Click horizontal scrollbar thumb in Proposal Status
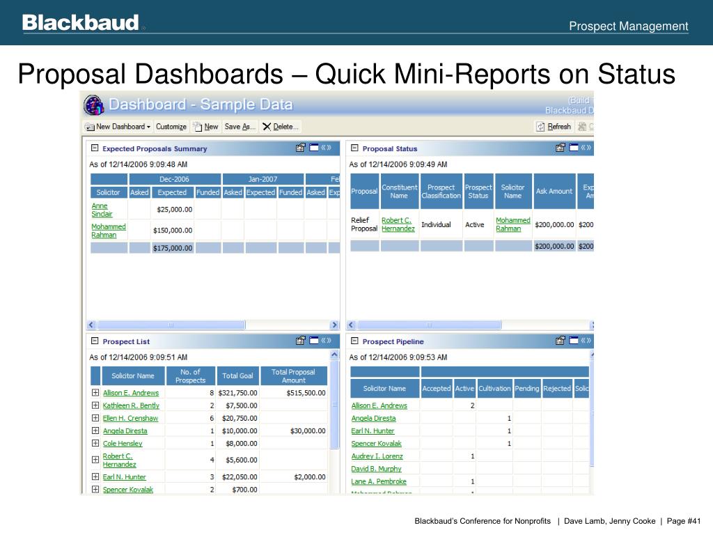The image size is (713, 535). pos(429,325)
